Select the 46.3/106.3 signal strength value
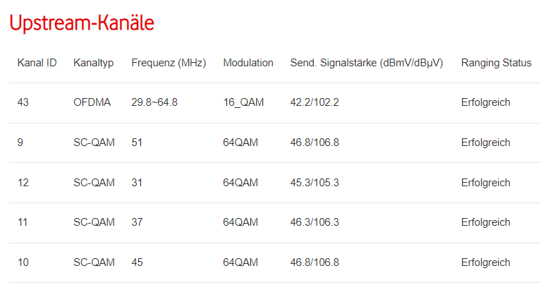Viewport: 560px width, 297px height. (315, 222)
